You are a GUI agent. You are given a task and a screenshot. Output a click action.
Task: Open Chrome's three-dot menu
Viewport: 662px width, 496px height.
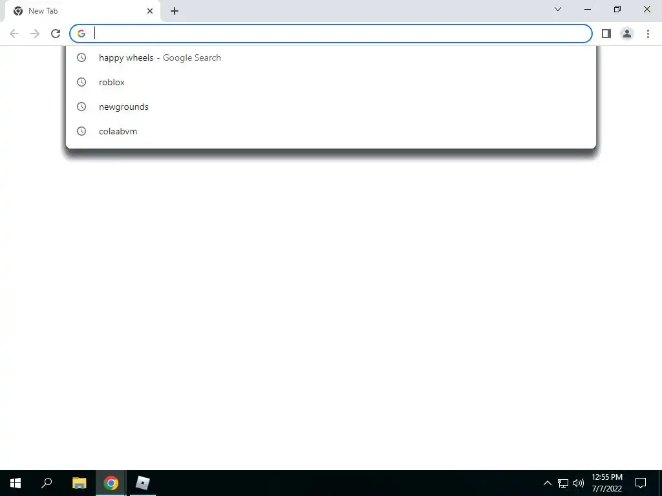(648, 34)
